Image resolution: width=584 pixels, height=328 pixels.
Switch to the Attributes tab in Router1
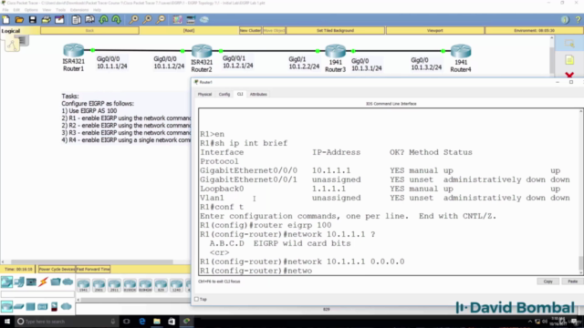click(x=258, y=94)
